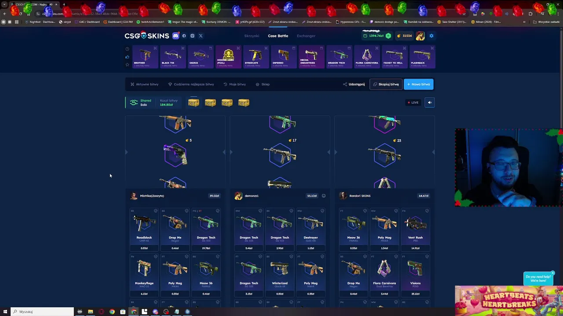563x316 pixels.
Task: Expand hidden bookmarks with the chevron
Action: 524,22
